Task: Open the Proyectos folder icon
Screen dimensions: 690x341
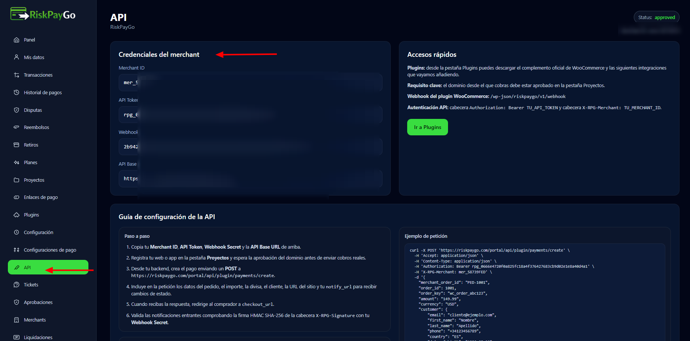Action: click(x=16, y=180)
